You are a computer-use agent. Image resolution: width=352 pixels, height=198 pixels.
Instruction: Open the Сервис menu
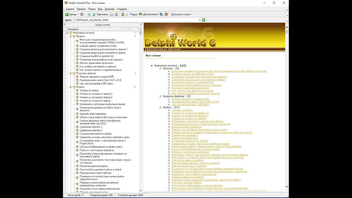(70, 9)
